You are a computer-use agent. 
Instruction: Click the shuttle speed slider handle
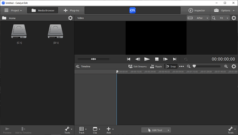pyautogui.click(x=93, y=59)
